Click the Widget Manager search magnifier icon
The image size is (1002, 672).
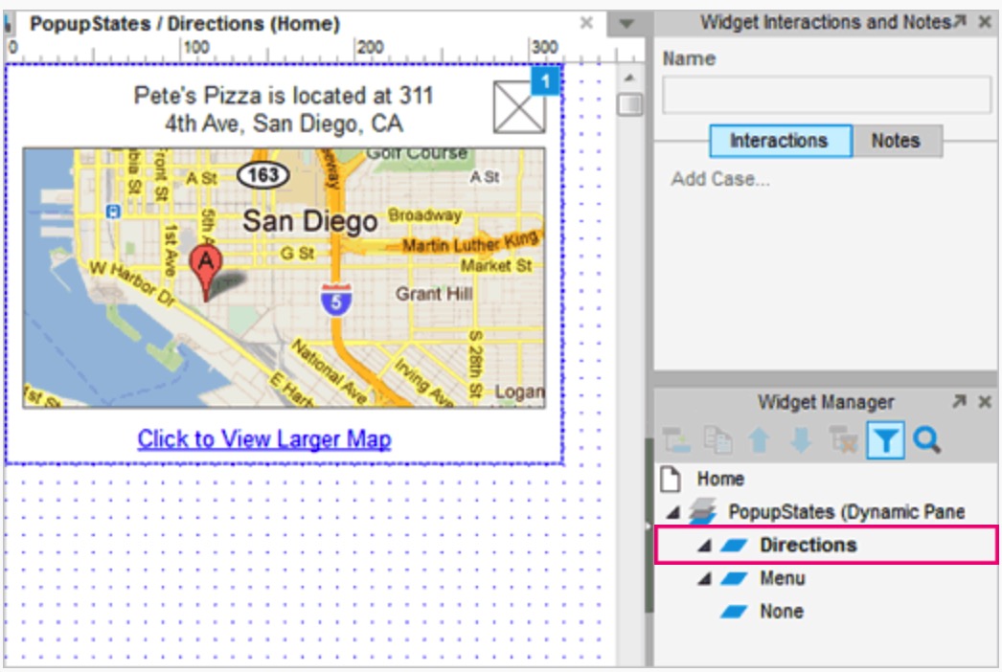[x=926, y=440]
